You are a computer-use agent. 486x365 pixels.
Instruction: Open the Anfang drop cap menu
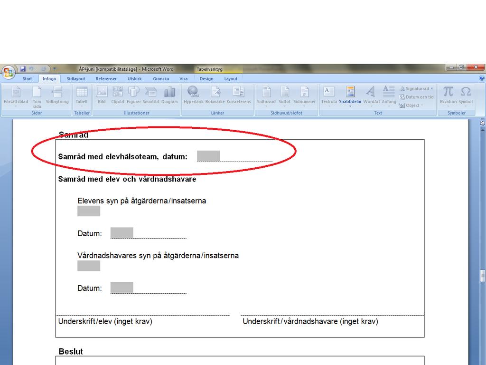tap(389, 96)
